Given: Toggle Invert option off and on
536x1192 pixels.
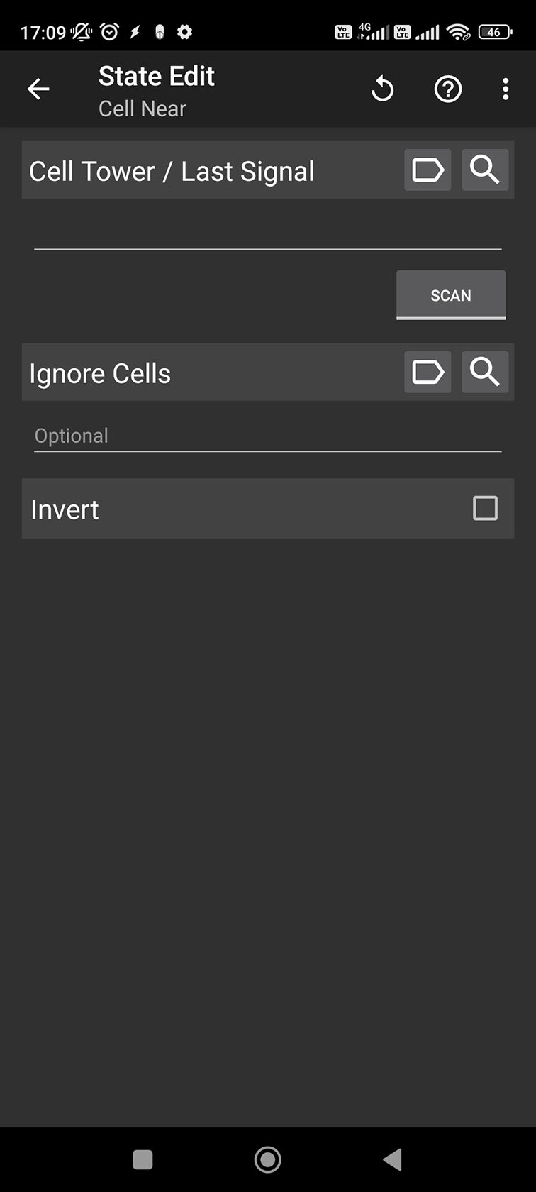Looking at the screenshot, I should 485,509.
